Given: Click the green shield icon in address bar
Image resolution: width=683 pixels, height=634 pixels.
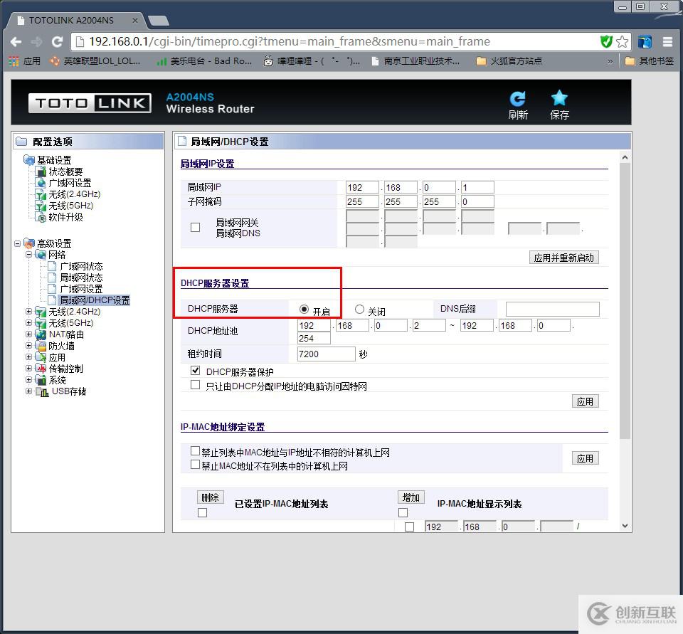Looking at the screenshot, I should tap(606, 42).
